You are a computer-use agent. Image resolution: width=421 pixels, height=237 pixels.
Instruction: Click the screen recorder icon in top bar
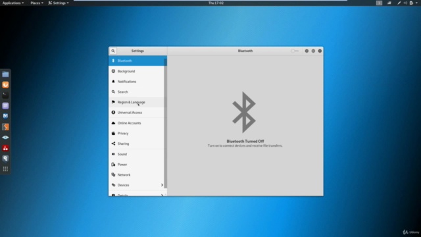389,3
